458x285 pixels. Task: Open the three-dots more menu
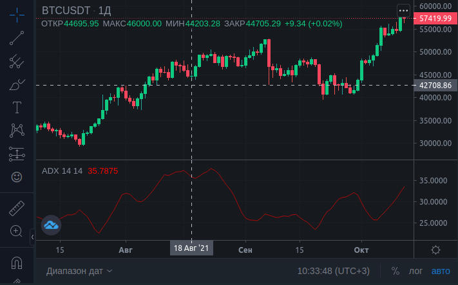403,10
